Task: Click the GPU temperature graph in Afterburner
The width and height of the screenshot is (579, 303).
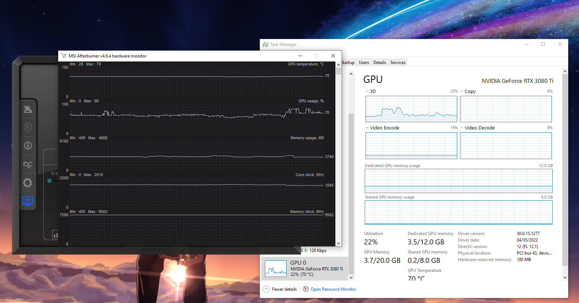Action: click(197, 82)
